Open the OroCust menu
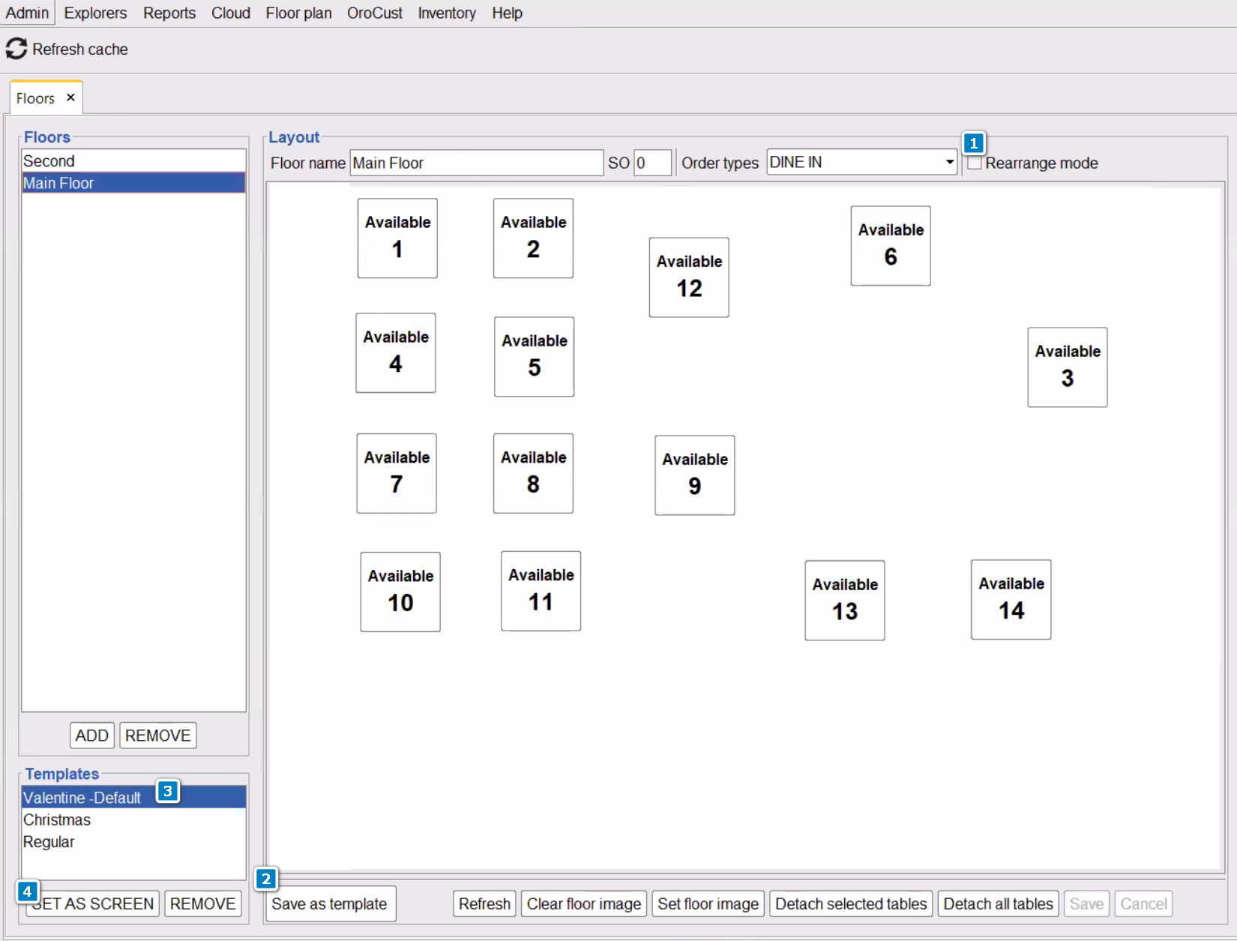 (375, 13)
